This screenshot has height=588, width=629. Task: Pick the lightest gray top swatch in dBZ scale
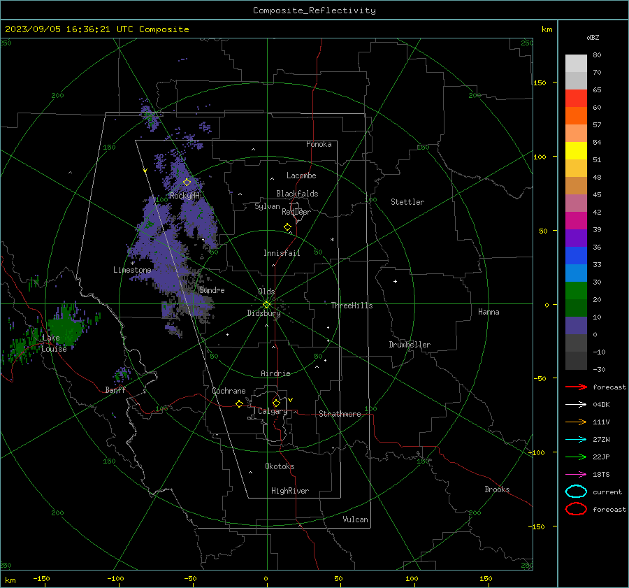click(x=576, y=64)
